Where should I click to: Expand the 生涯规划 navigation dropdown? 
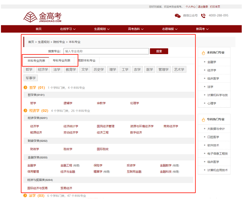(102, 29)
